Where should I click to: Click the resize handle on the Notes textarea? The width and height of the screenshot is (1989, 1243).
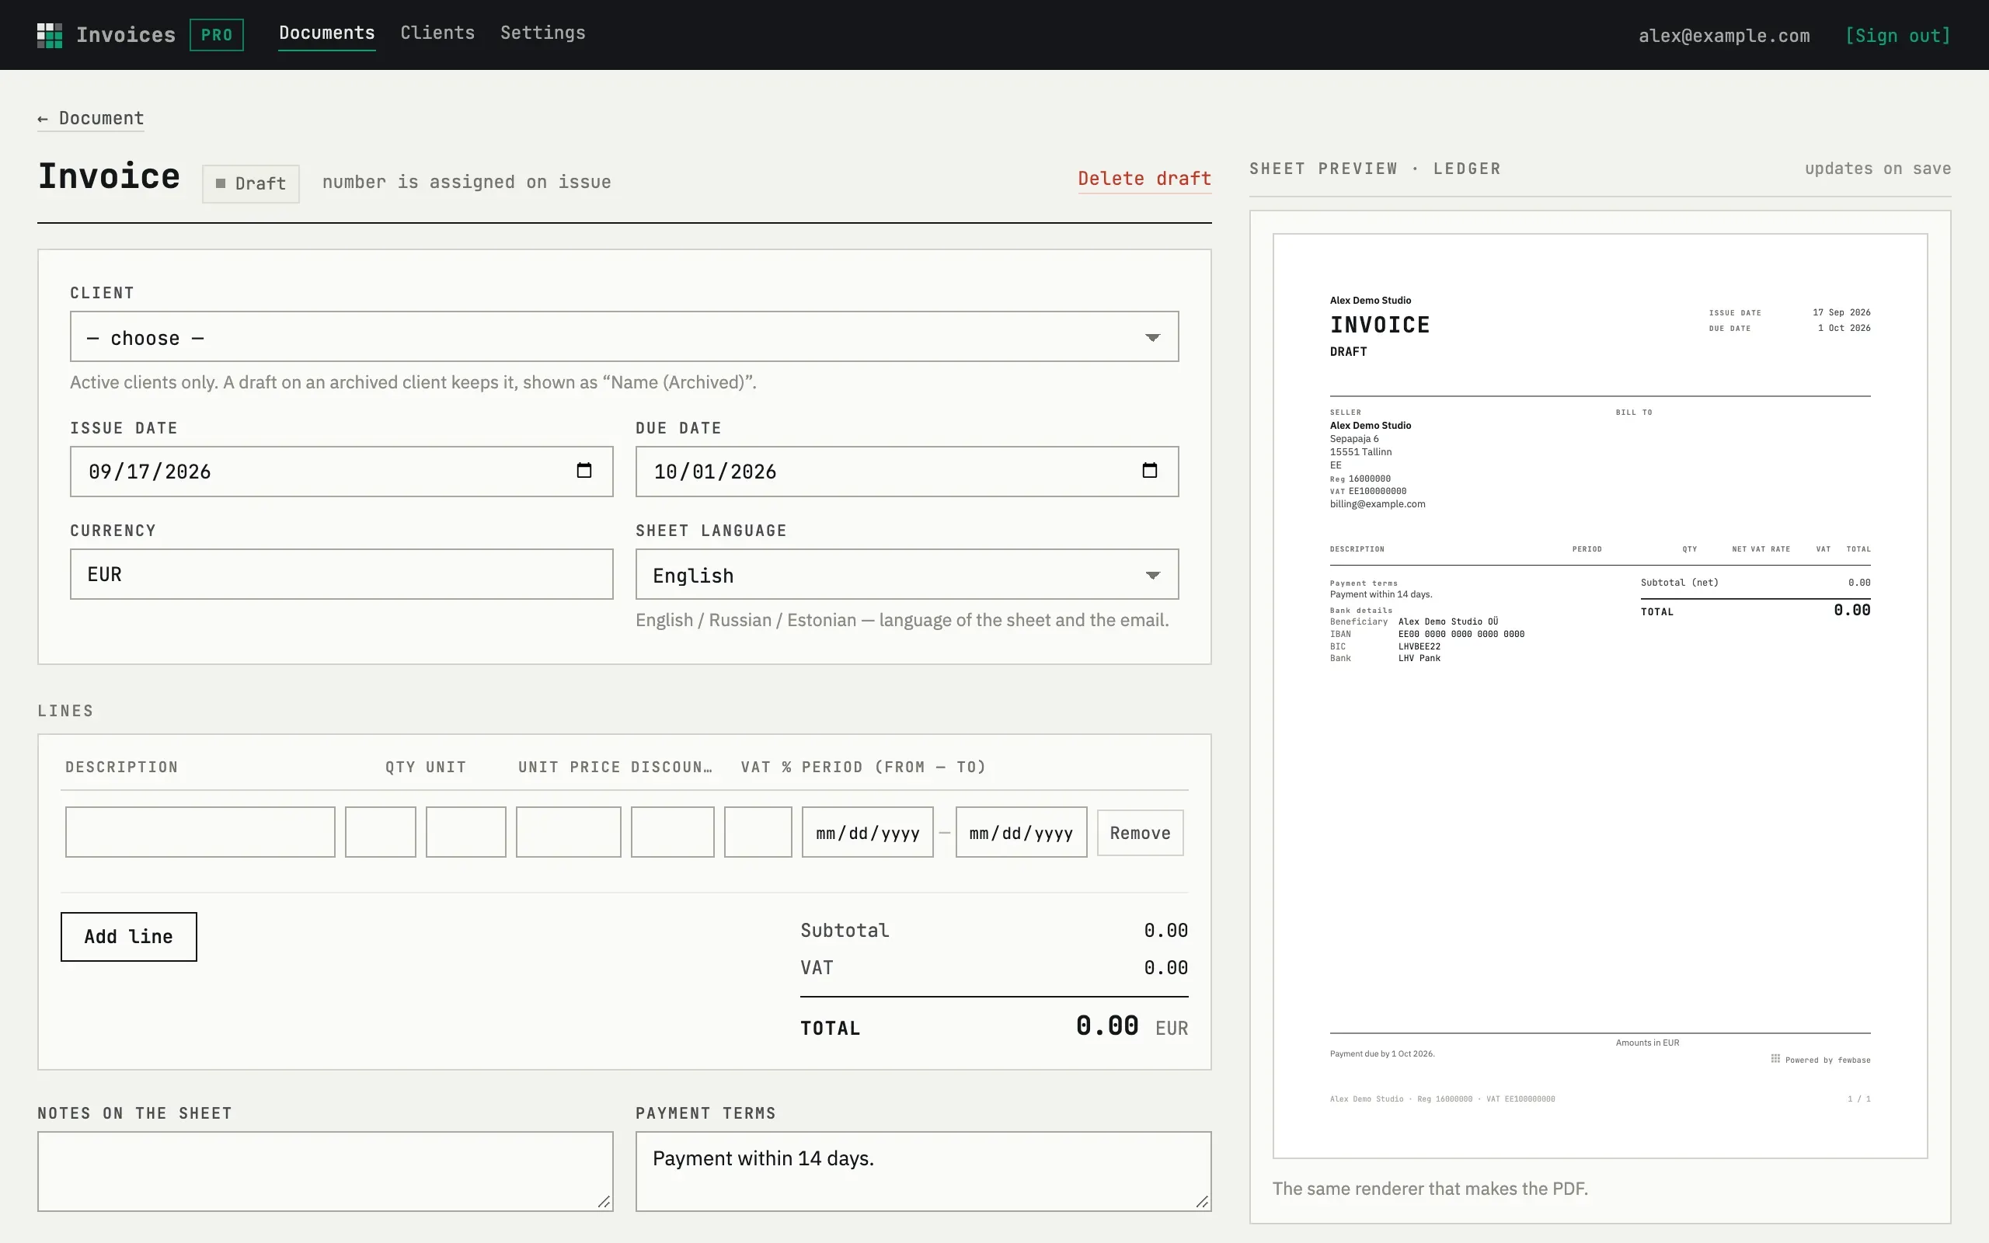(604, 1202)
